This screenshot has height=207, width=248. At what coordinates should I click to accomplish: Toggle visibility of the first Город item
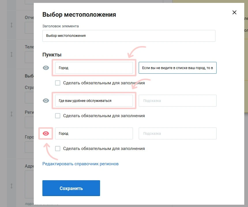pyautogui.click(x=46, y=68)
